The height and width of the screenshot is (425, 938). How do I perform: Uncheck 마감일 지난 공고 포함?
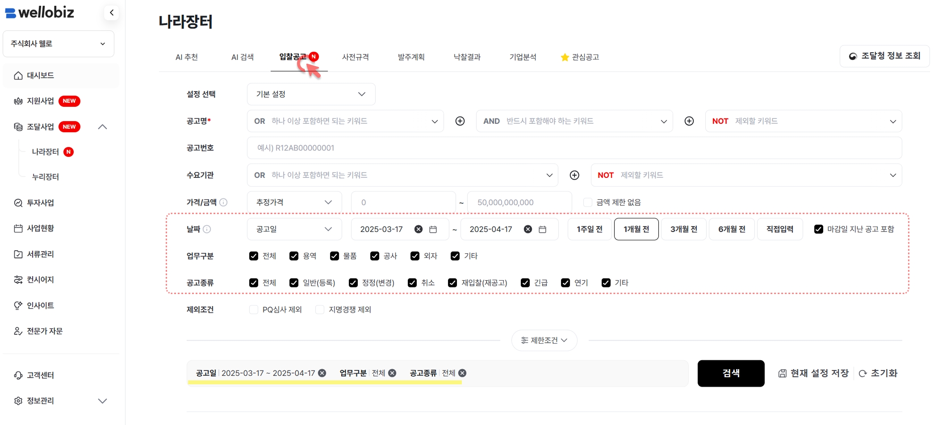818,229
